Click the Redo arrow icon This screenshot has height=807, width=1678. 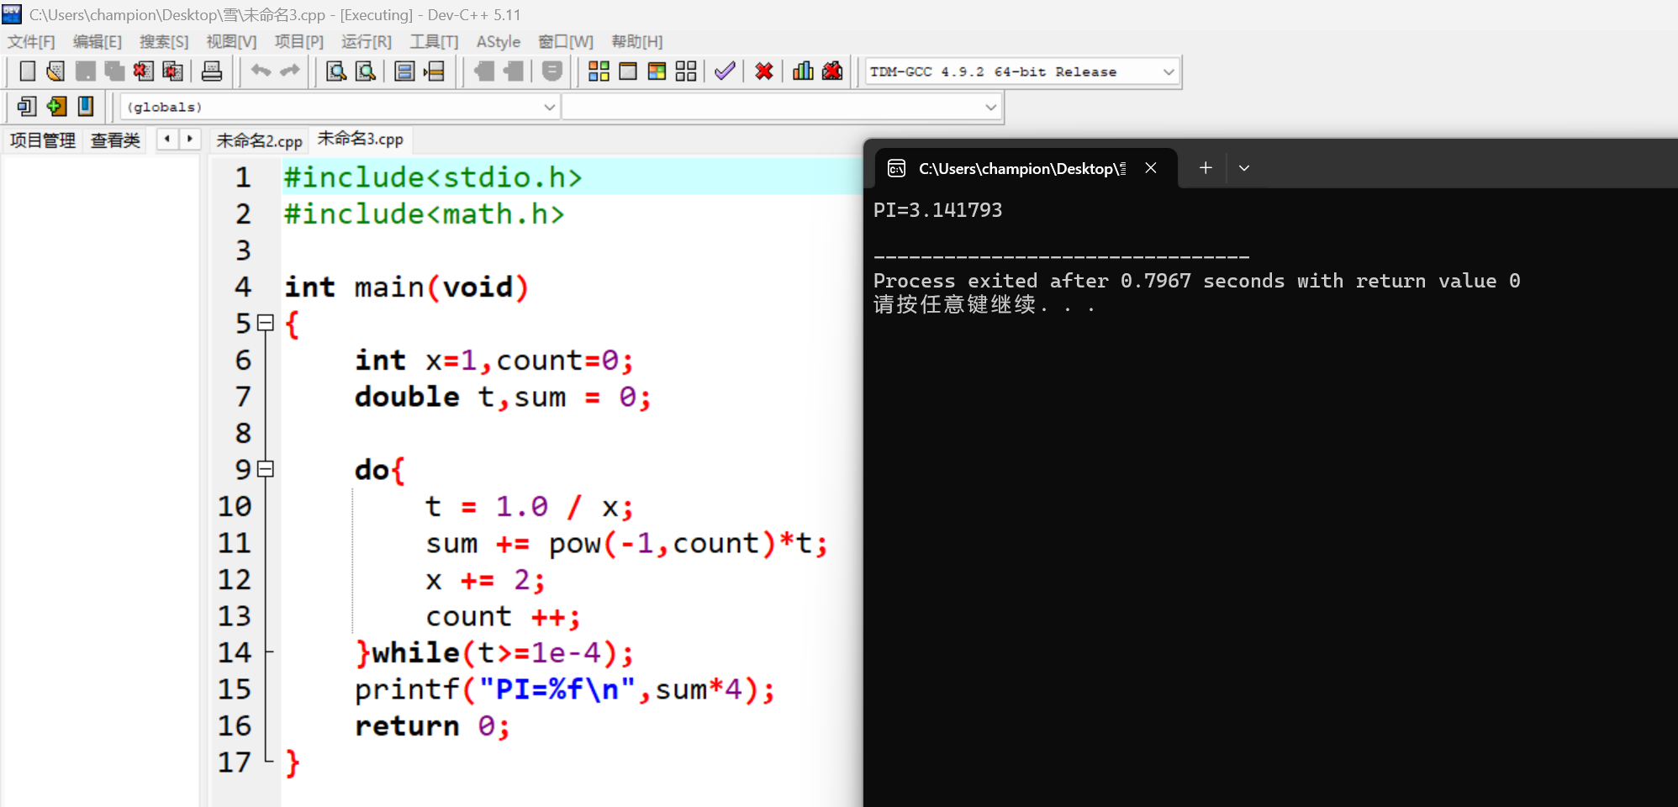coord(290,71)
